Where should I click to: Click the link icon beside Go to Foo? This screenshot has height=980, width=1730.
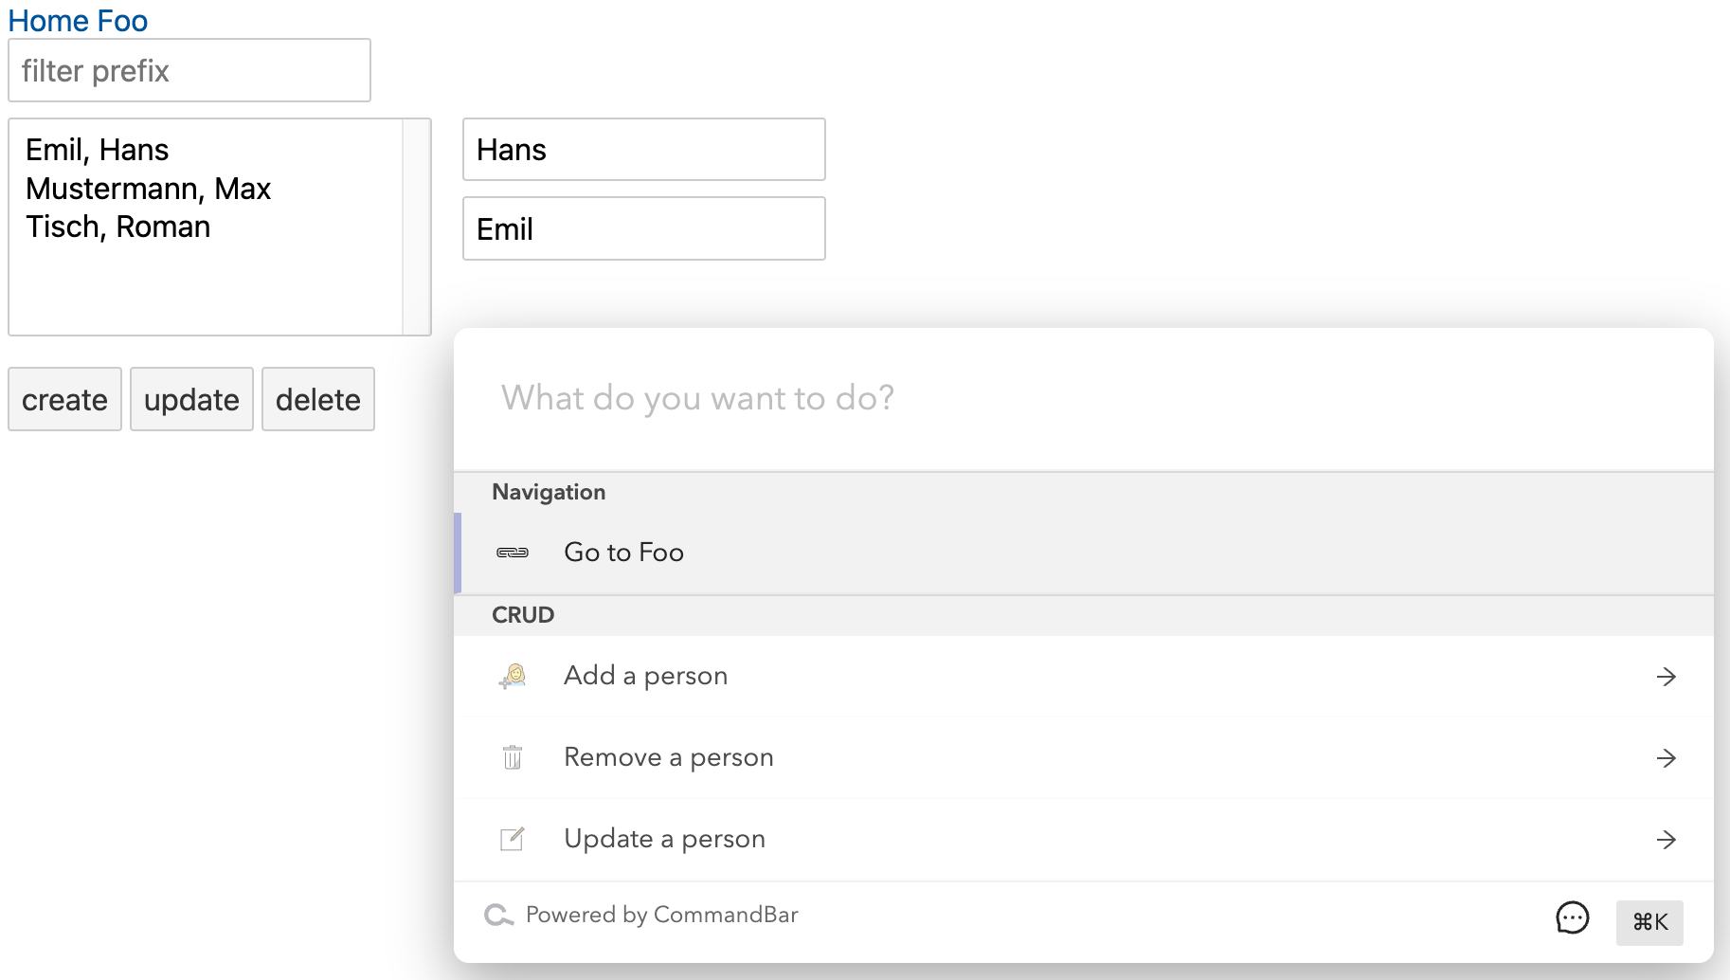click(x=513, y=553)
